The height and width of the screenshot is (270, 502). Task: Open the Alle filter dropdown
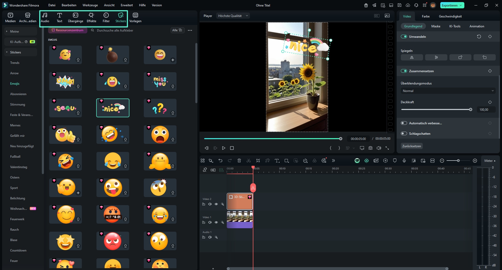pos(178,30)
